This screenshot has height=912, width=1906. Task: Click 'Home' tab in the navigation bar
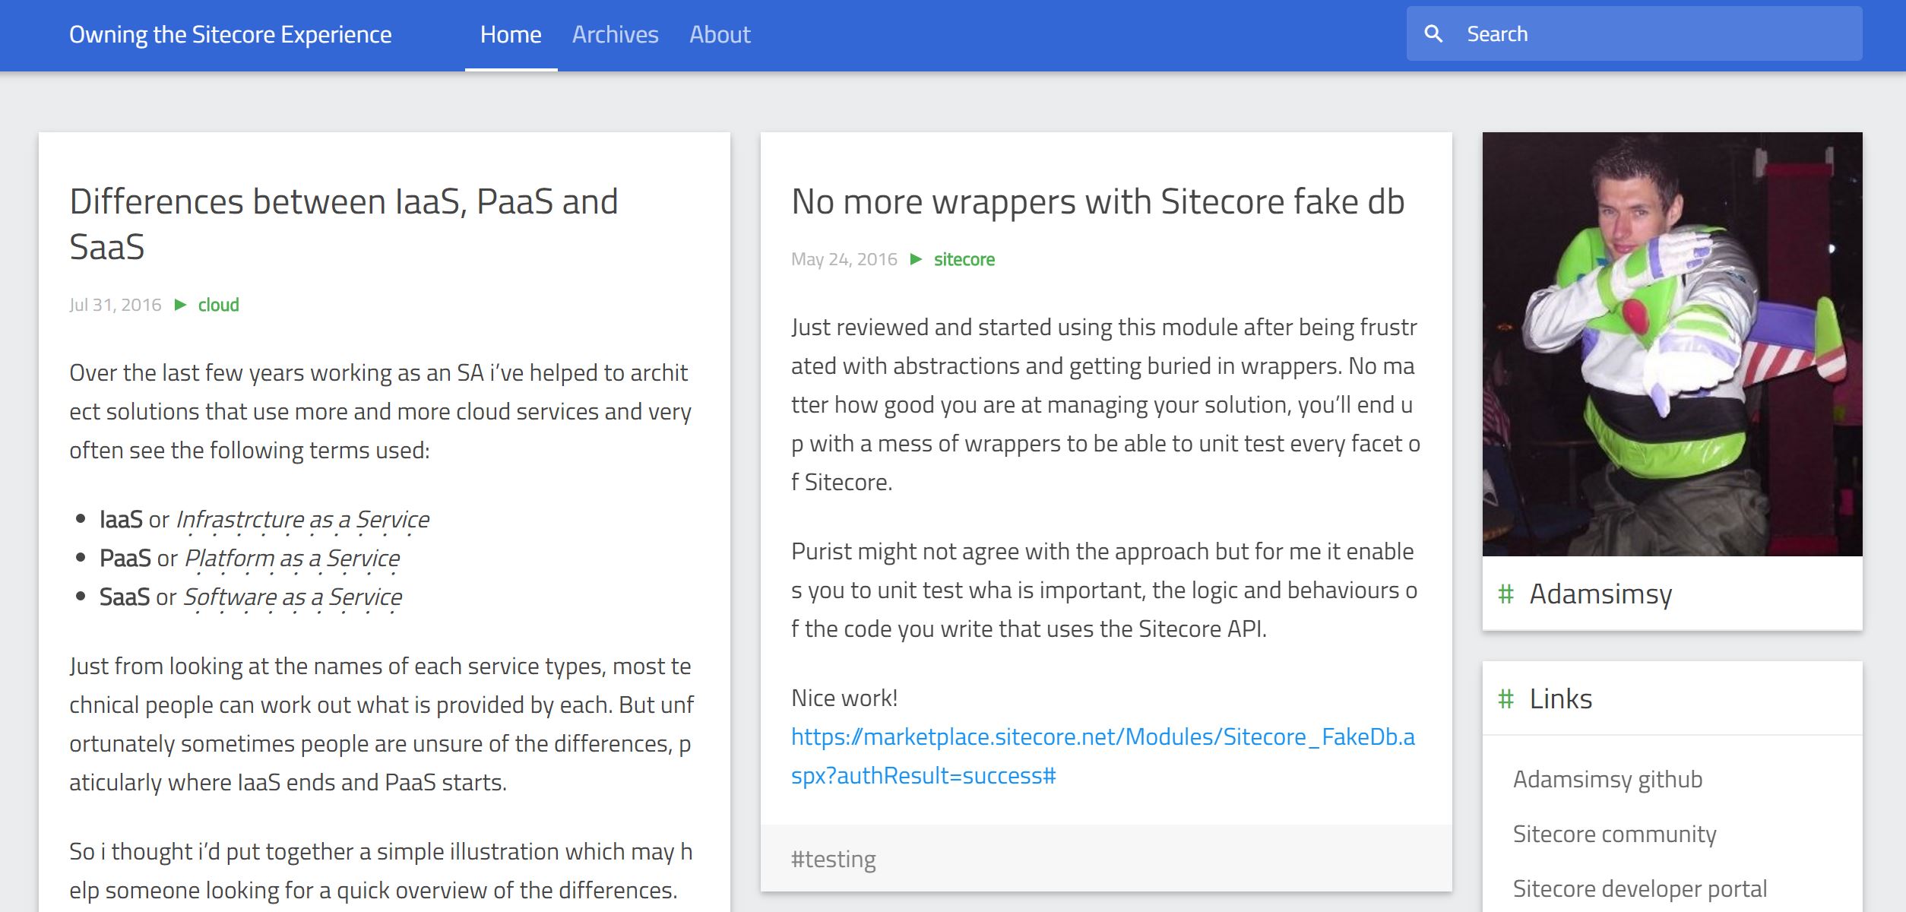coord(511,34)
